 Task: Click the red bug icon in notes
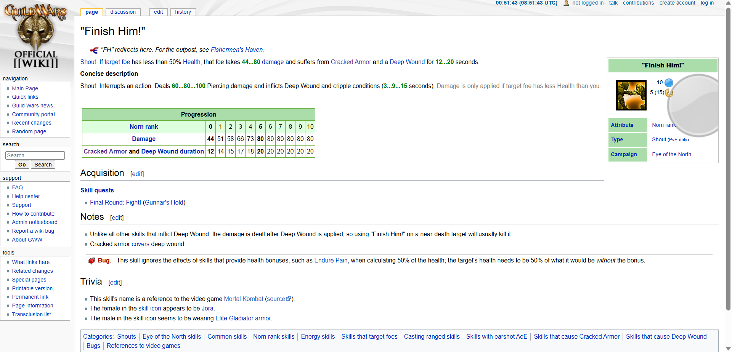click(x=91, y=261)
